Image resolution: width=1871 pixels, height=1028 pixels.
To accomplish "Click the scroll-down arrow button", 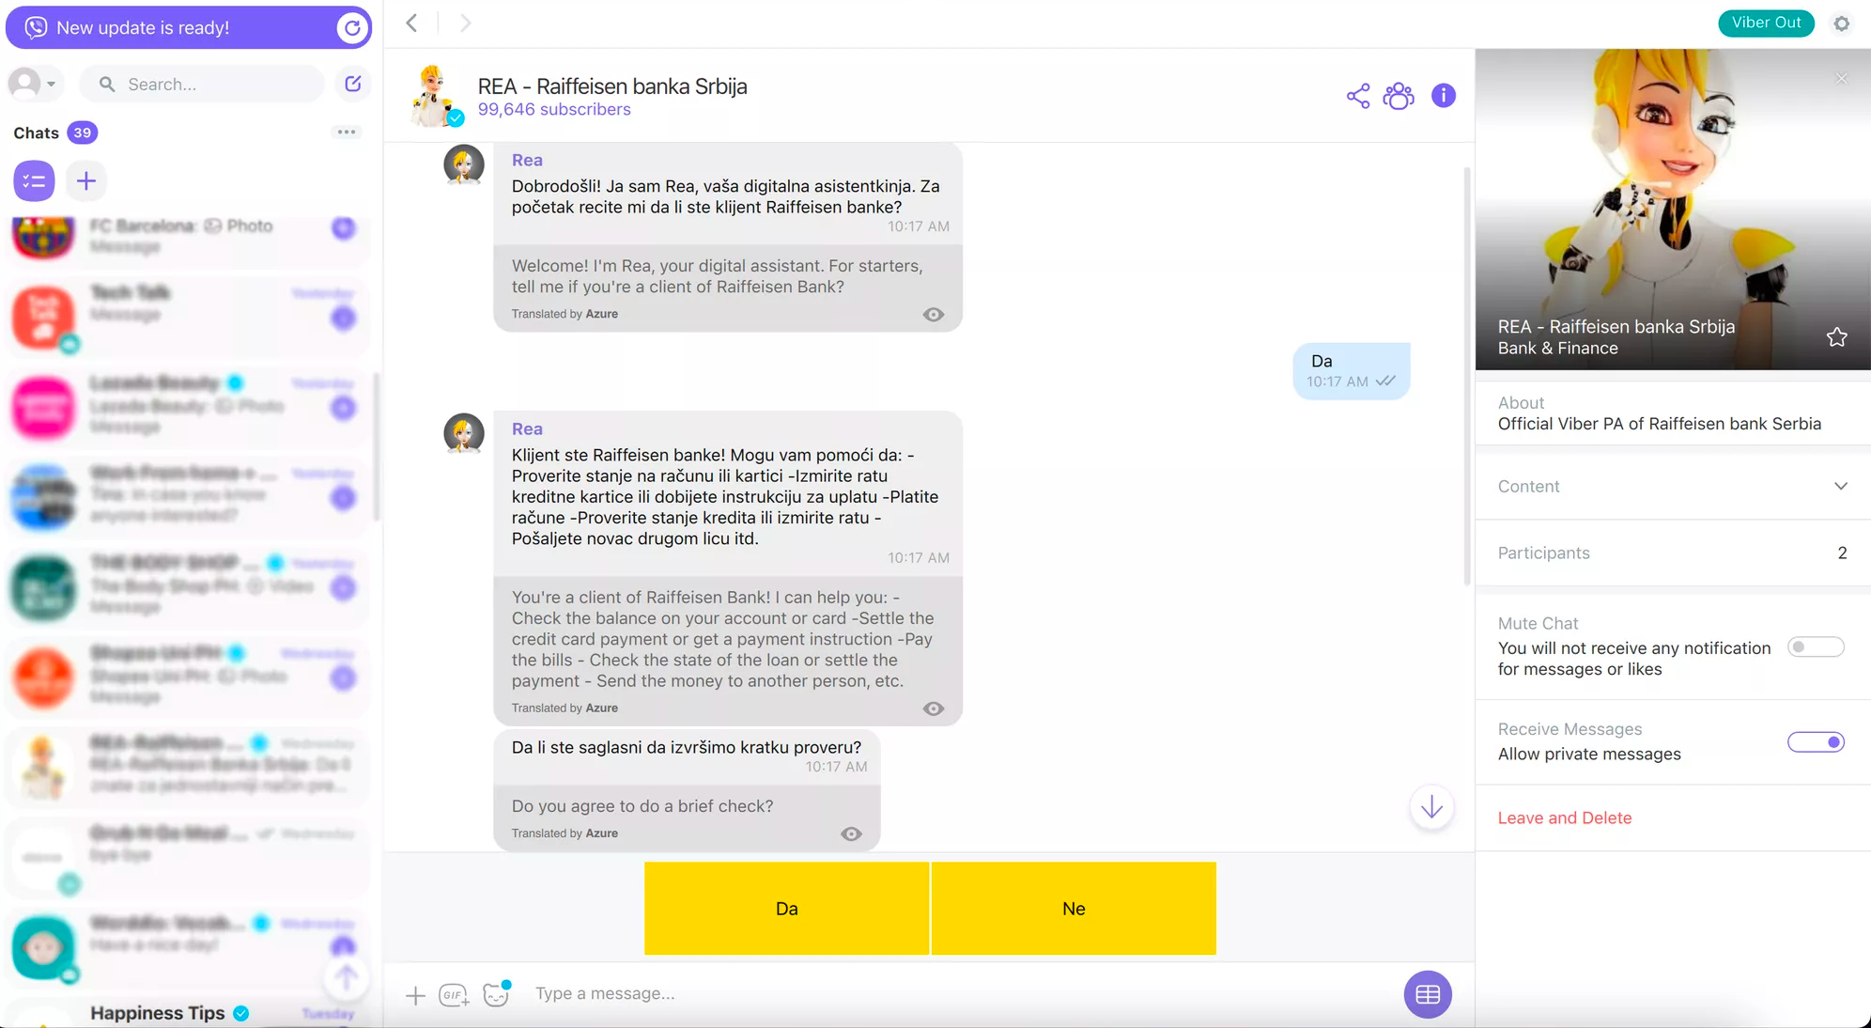I will coord(1430,806).
